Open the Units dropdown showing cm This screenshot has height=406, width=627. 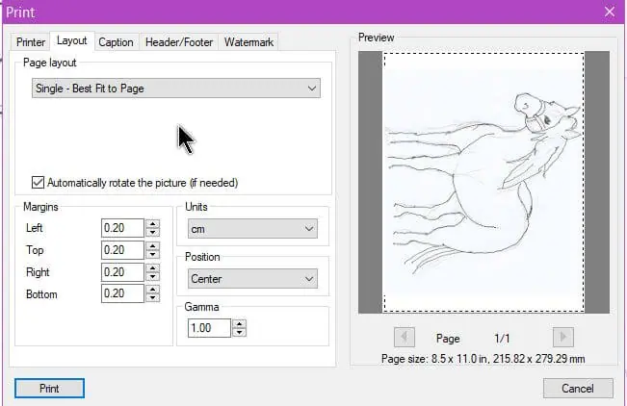click(x=252, y=229)
